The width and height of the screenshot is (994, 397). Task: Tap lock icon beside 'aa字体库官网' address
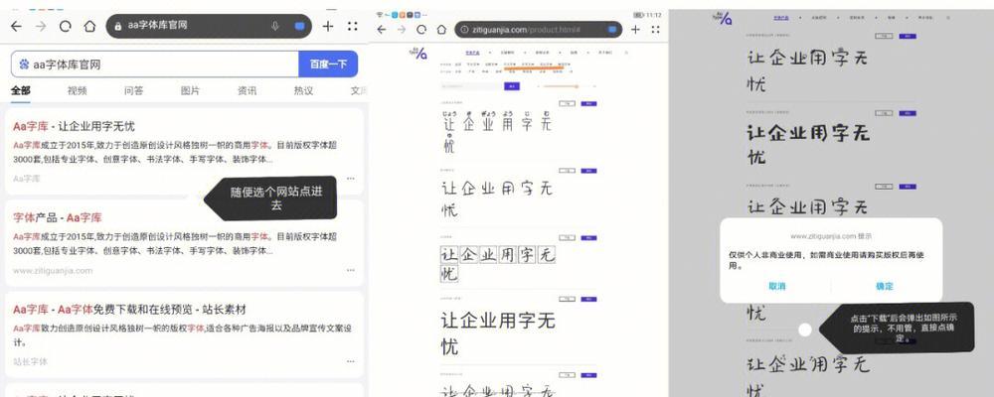[118, 27]
